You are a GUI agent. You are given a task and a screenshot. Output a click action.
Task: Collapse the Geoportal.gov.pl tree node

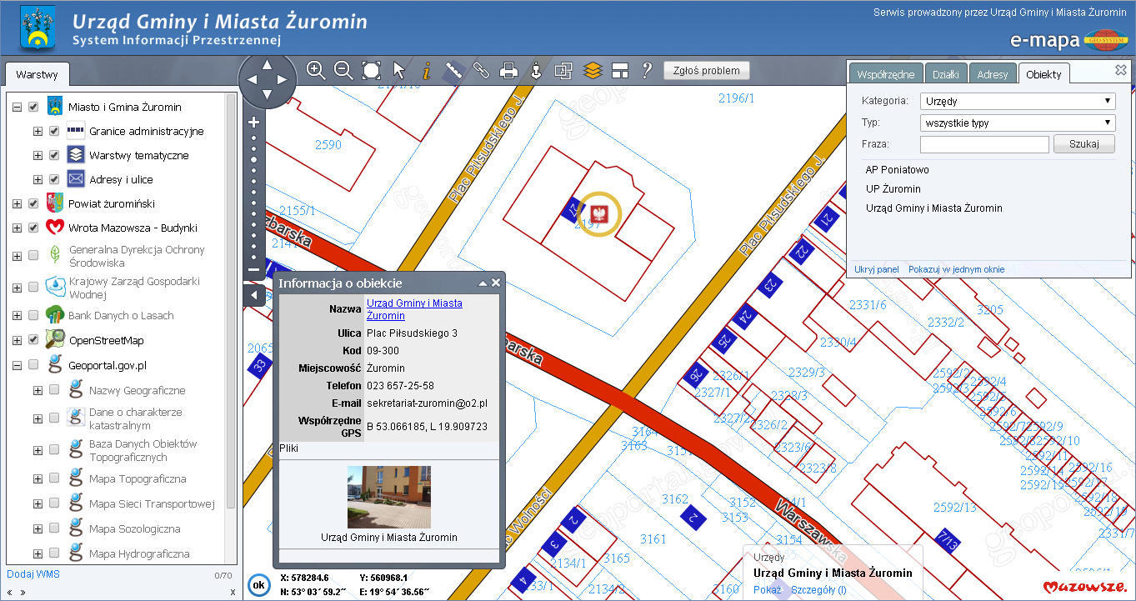pyautogui.click(x=17, y=365)
